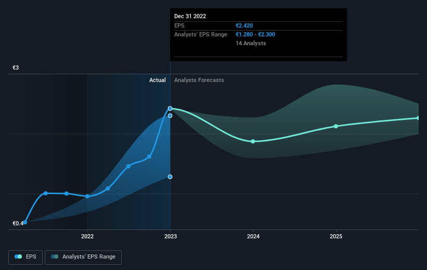Click the EPS legend color swatch icon

18,256
